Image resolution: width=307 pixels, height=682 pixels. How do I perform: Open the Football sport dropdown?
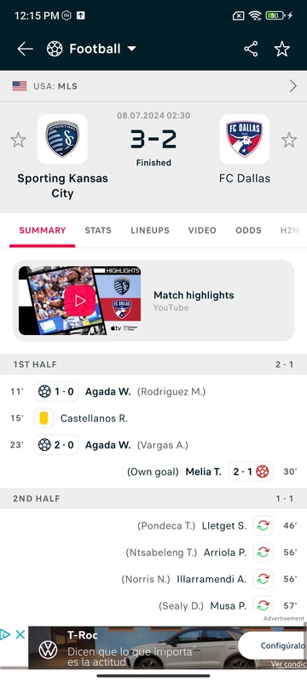tap(92, 49)
